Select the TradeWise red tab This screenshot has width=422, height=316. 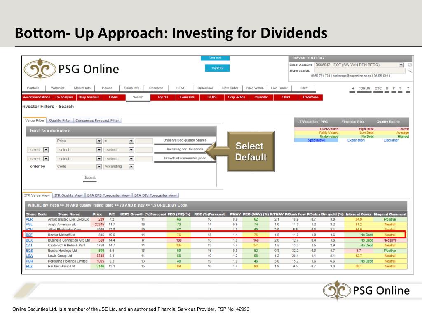pyautogui.click(x=310, y=97)
